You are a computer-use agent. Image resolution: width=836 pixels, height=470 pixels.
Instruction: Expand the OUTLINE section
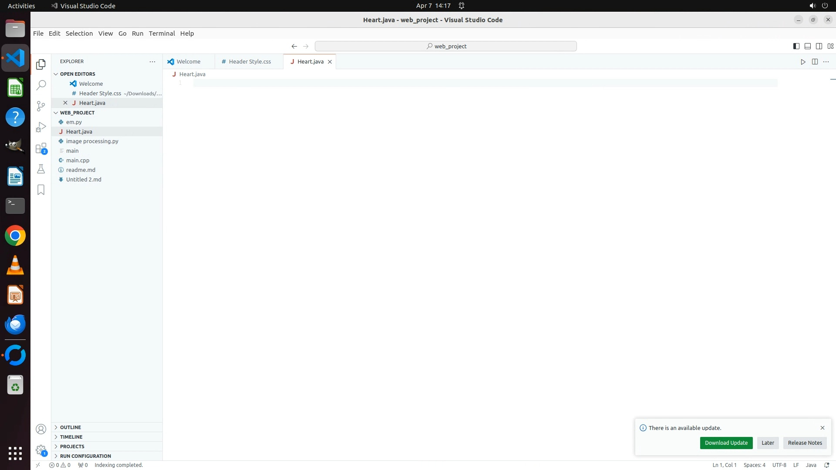pos(71,427)
